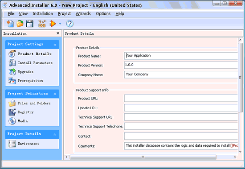Click into the Product Version field
Viewport: 245px width, 169px height.
tap(181, 65)
